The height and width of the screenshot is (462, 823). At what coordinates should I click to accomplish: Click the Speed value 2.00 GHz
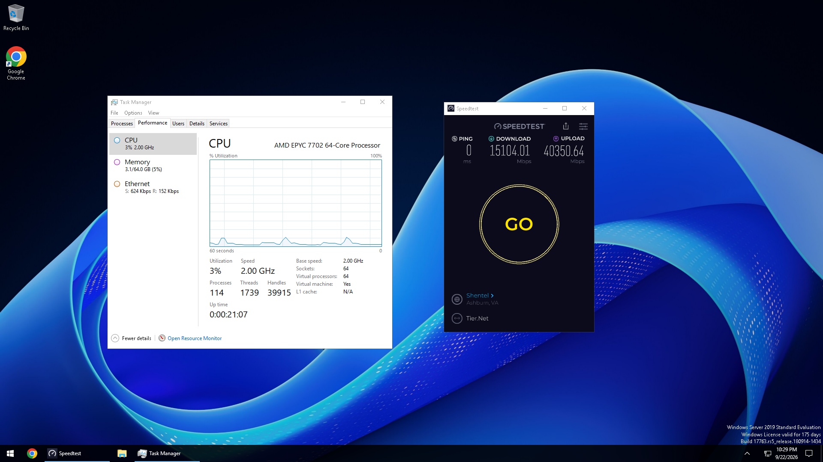click(258, 271)
